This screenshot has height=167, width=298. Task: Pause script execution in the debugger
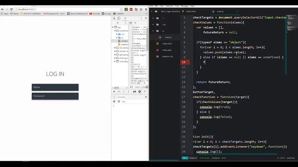coord(114,92)
